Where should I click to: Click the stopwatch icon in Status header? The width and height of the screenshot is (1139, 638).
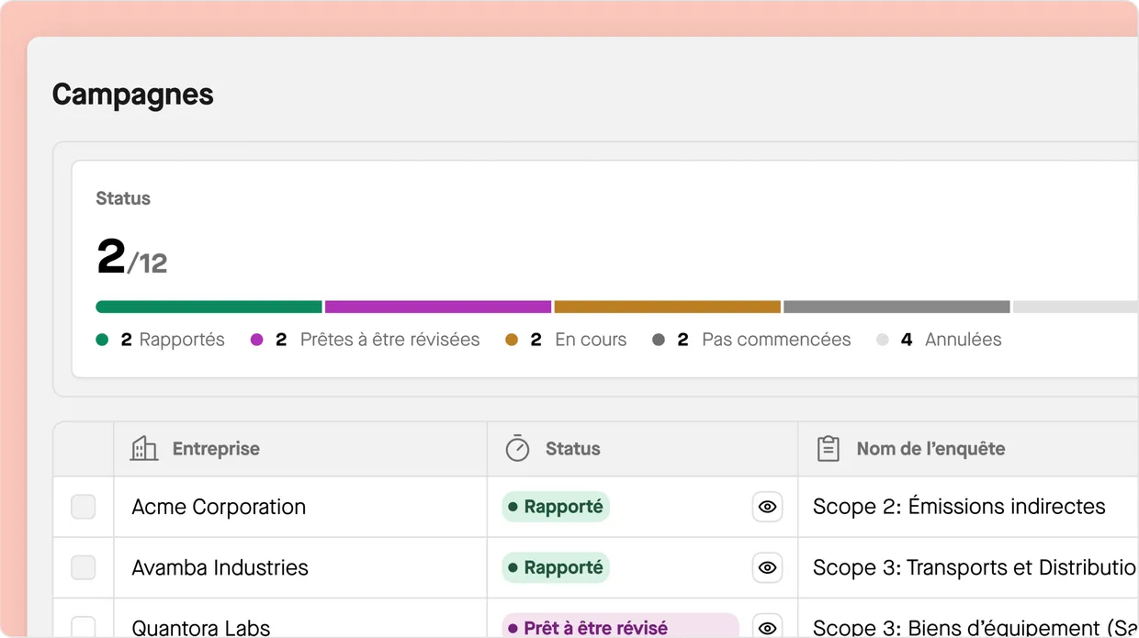click(x=518, y=449)
